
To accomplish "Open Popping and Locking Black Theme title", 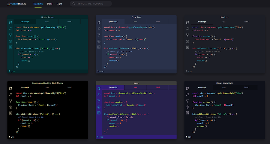I will 48,83.
